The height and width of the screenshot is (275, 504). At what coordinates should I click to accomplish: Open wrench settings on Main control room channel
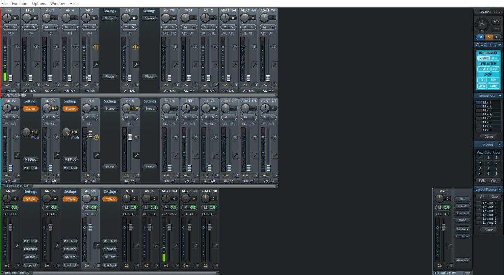450,245
